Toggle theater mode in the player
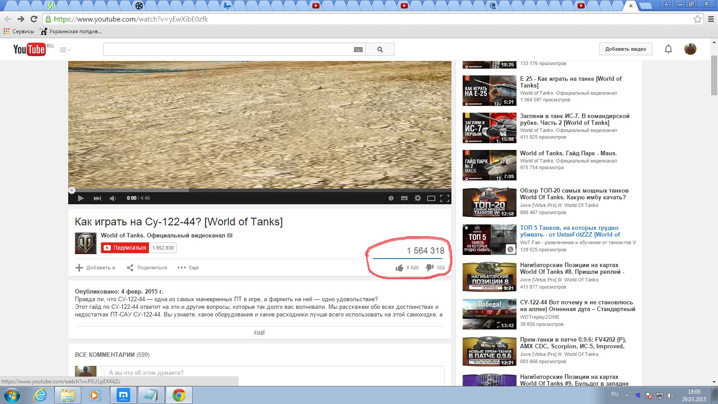Viewport: 718px width, 404px height. (431, 198)
